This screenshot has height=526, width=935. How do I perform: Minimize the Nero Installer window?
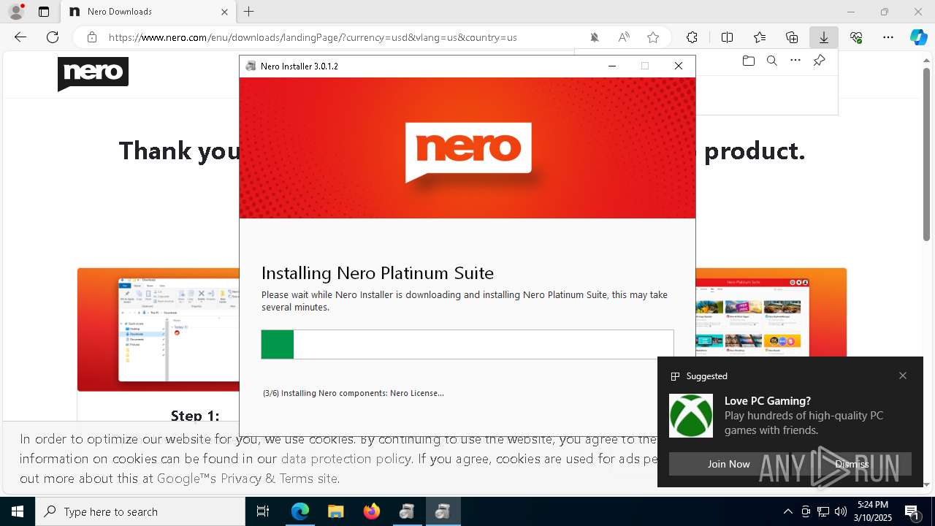pyautogui.click(x=612, y=66)
